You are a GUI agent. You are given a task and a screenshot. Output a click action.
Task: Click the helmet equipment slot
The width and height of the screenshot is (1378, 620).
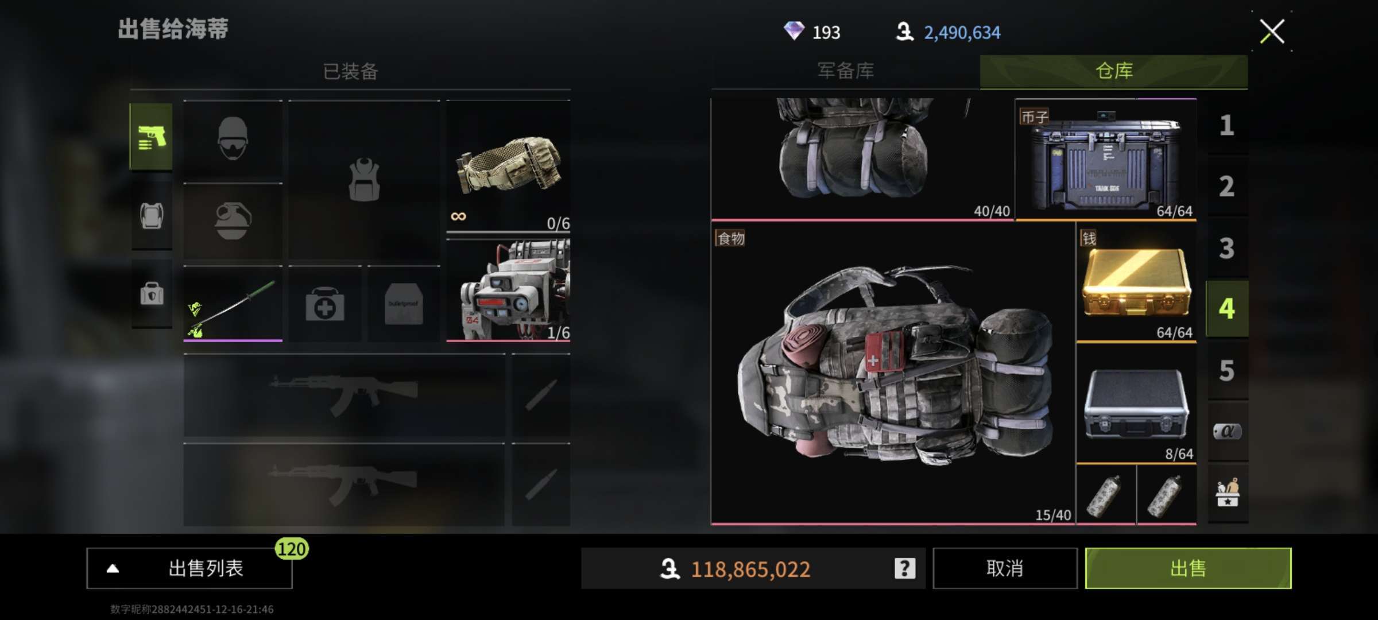click(233, 139)
